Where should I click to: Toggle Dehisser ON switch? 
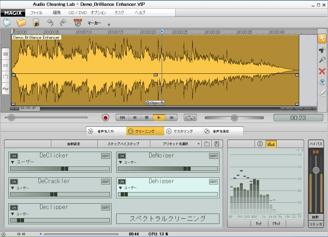click(x=122, y=182)
